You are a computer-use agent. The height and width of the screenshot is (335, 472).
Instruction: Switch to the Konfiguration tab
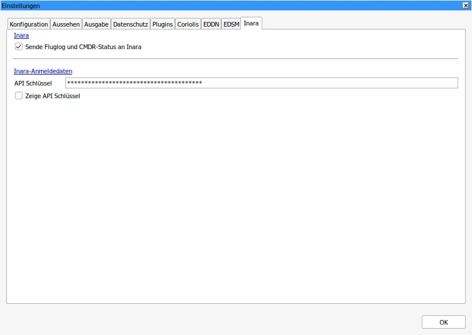click(29, 24)
